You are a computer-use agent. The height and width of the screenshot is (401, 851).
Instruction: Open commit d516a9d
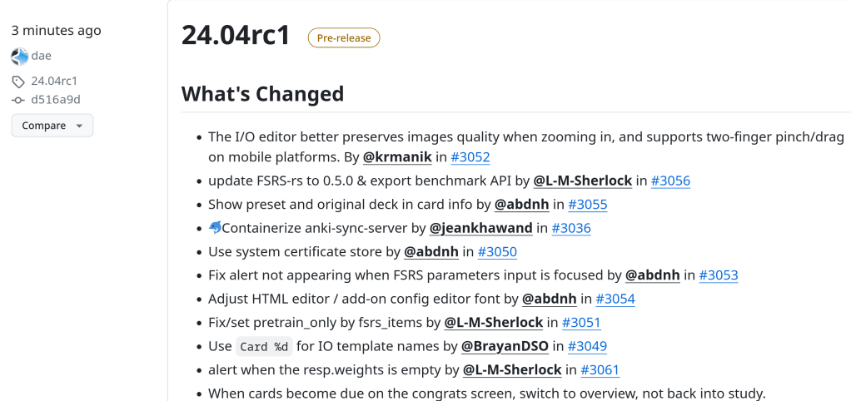point(56,100)
